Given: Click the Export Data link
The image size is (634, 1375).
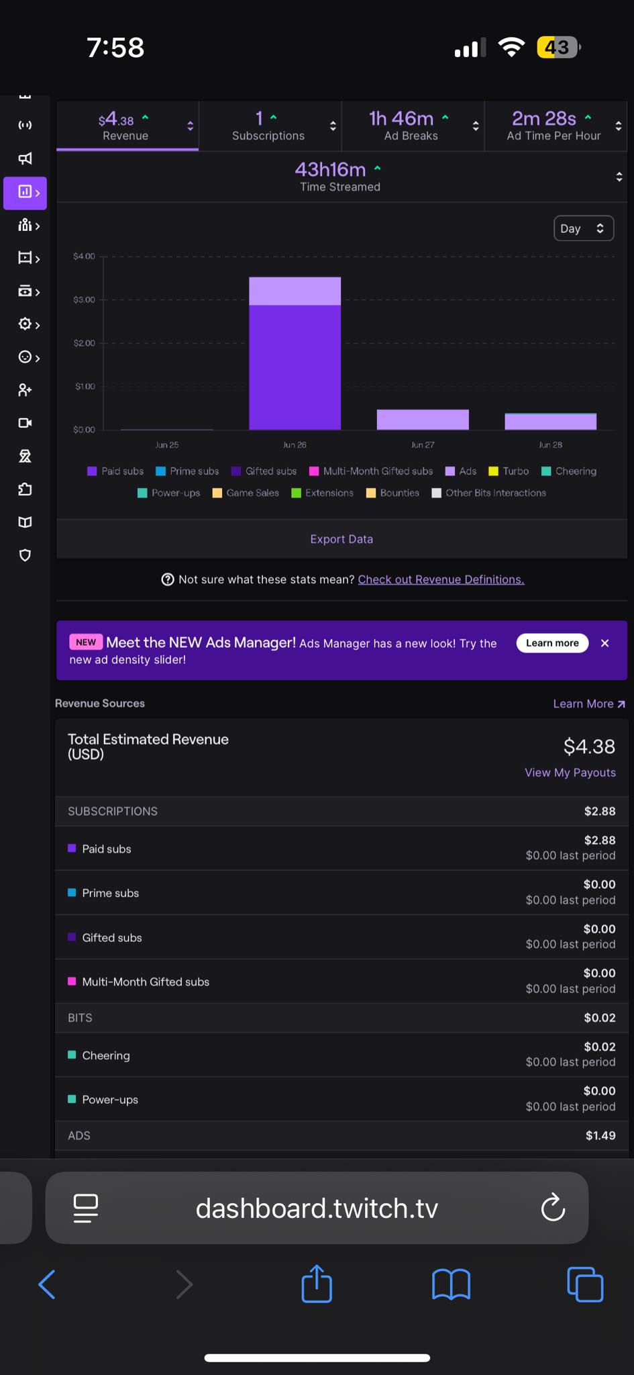Looking at the screenshot, I should click(341, 539).
